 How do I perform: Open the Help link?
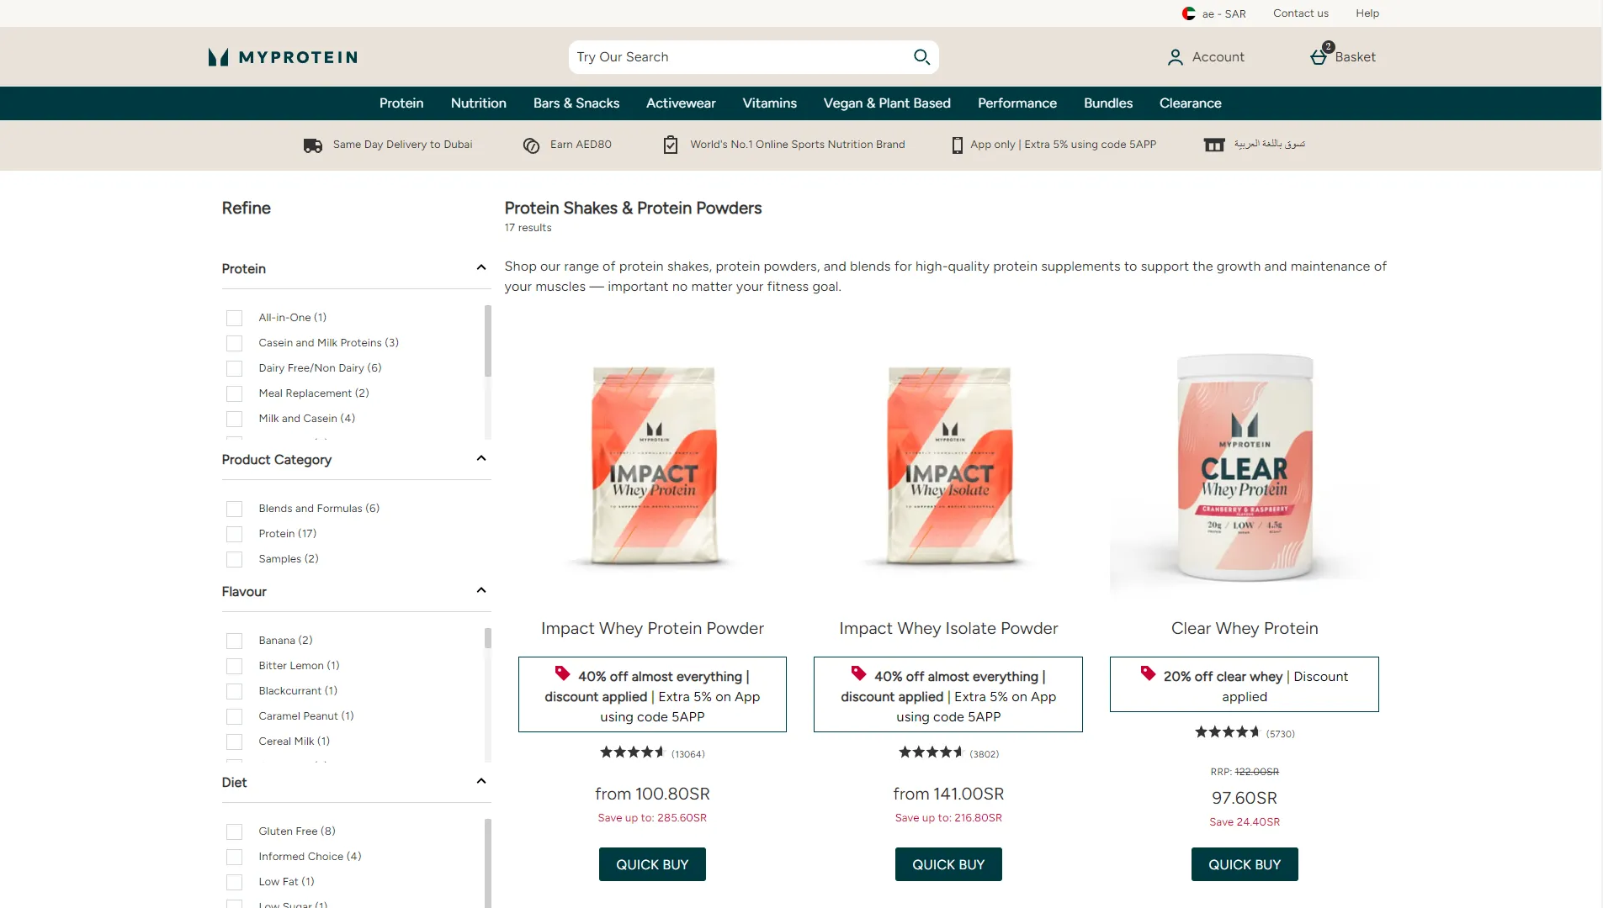point(1367,13)
